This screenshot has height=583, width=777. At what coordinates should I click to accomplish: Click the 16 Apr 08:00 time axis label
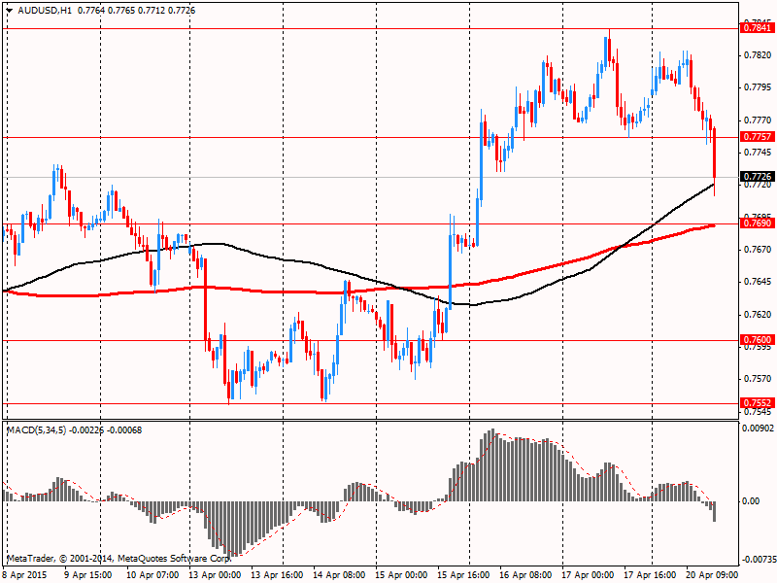(524, 575)
